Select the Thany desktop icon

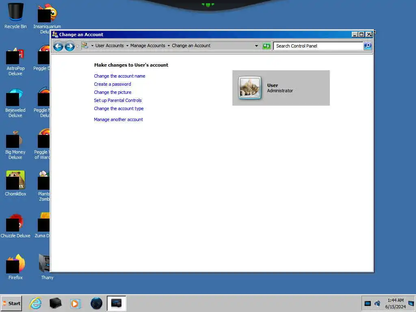(47, 267)
